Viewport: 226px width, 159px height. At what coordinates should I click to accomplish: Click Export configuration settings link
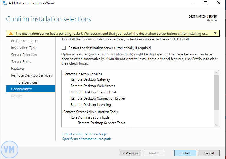tap(84, 134)
